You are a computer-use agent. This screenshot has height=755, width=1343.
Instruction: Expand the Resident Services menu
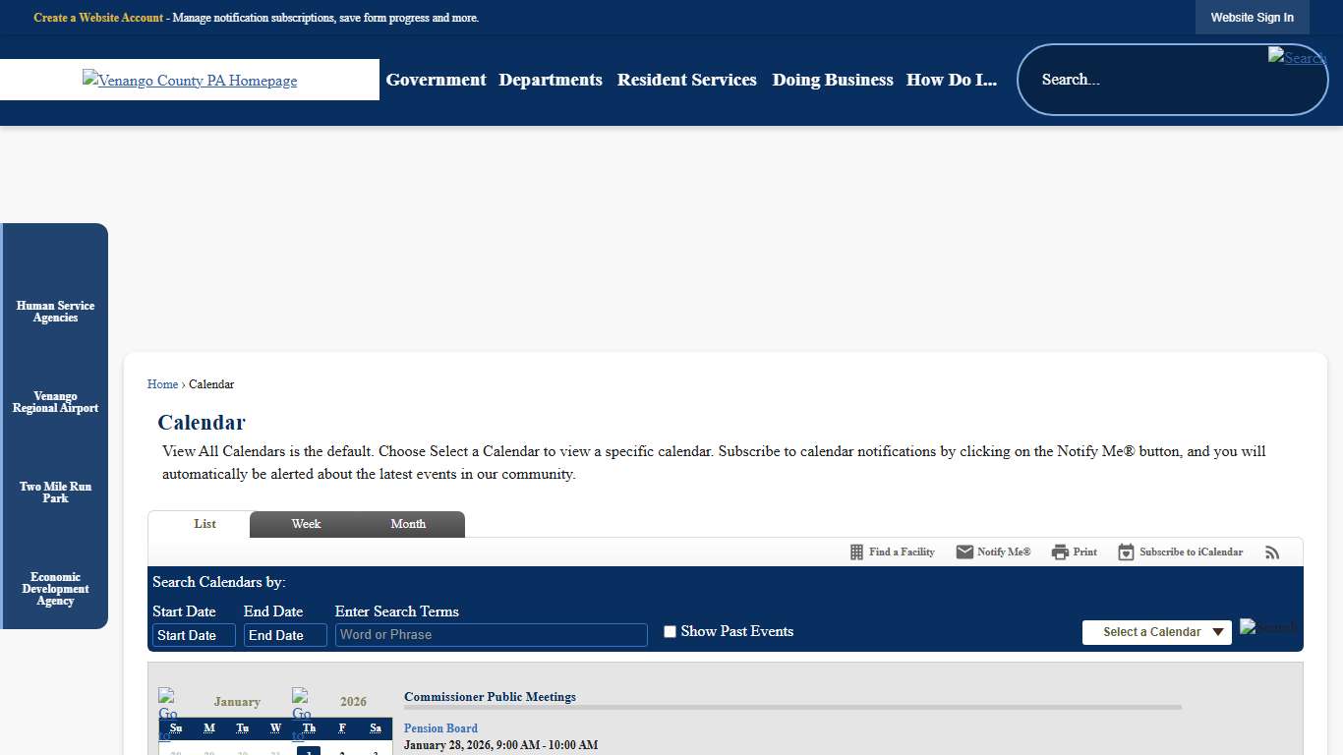coord(686,80)
